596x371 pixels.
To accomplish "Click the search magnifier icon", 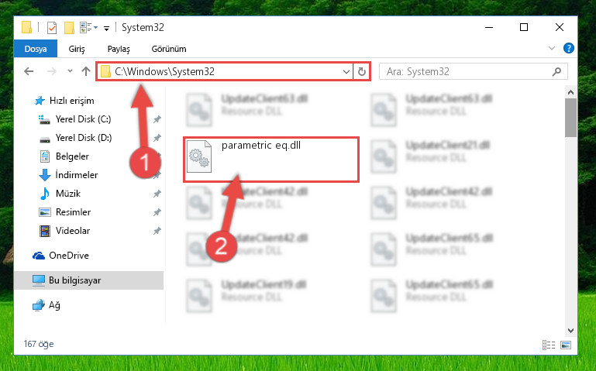I will click(x=556, y=71).
